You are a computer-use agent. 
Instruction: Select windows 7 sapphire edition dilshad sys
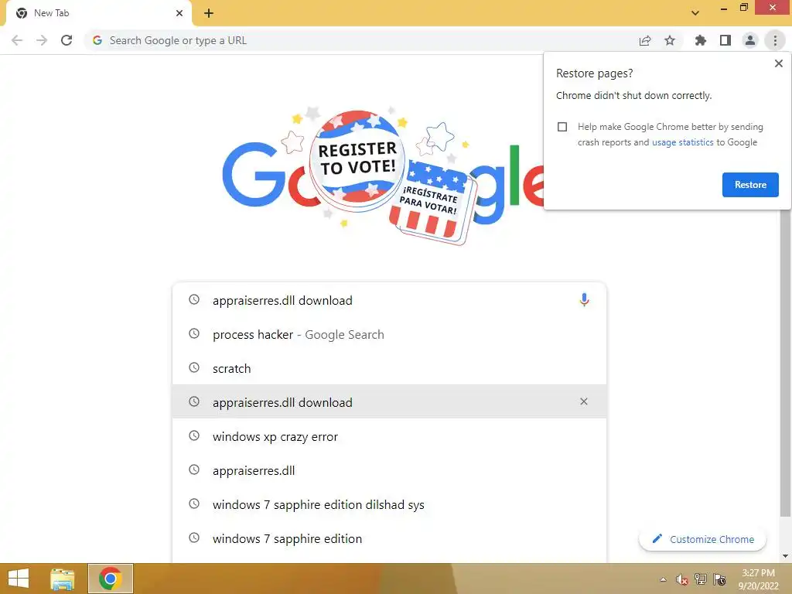click(389, 504)
